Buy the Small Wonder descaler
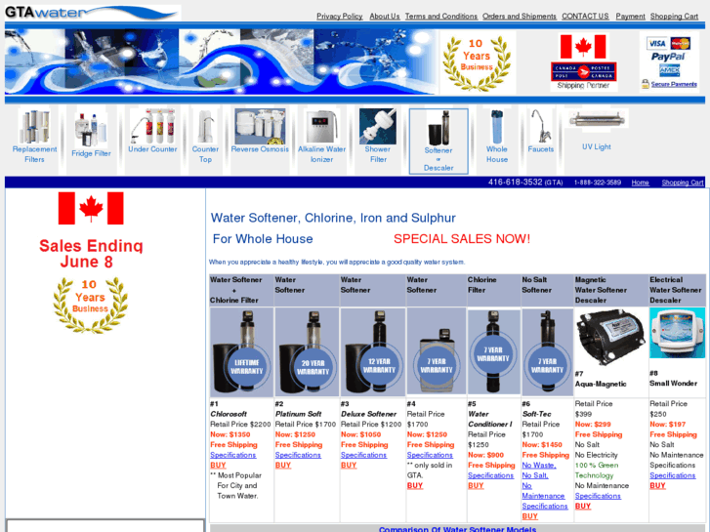 click(x=657, y=485)
